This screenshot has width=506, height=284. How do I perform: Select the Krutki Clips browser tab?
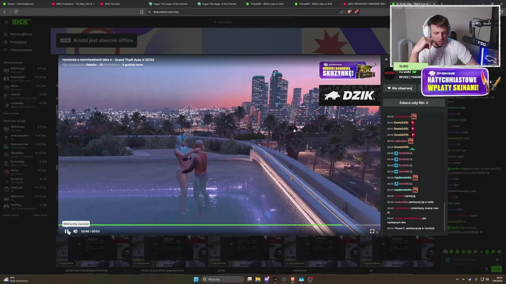tap(413, 4)
